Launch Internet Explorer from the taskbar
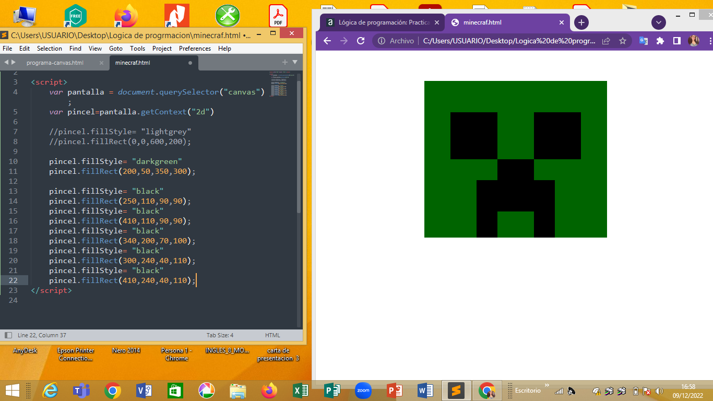Screen dimensions: 713x401 point(50,390)
